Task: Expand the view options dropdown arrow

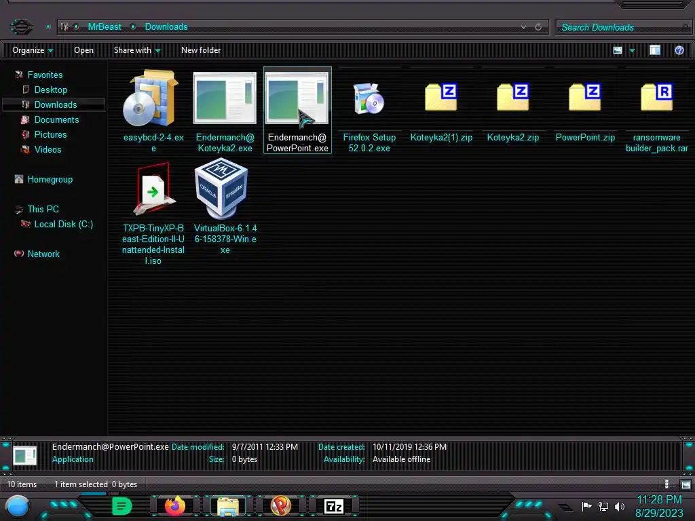Action: coord(633,50)
